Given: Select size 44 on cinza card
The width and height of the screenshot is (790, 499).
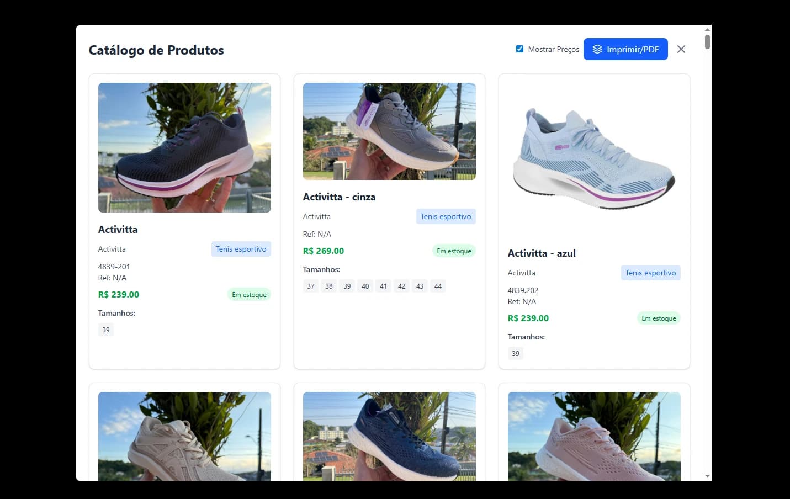Looking at the screenshot, I should click(x=438, y=286).
